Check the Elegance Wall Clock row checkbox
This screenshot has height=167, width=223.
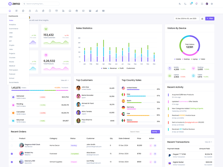click(x=12, y=146)
